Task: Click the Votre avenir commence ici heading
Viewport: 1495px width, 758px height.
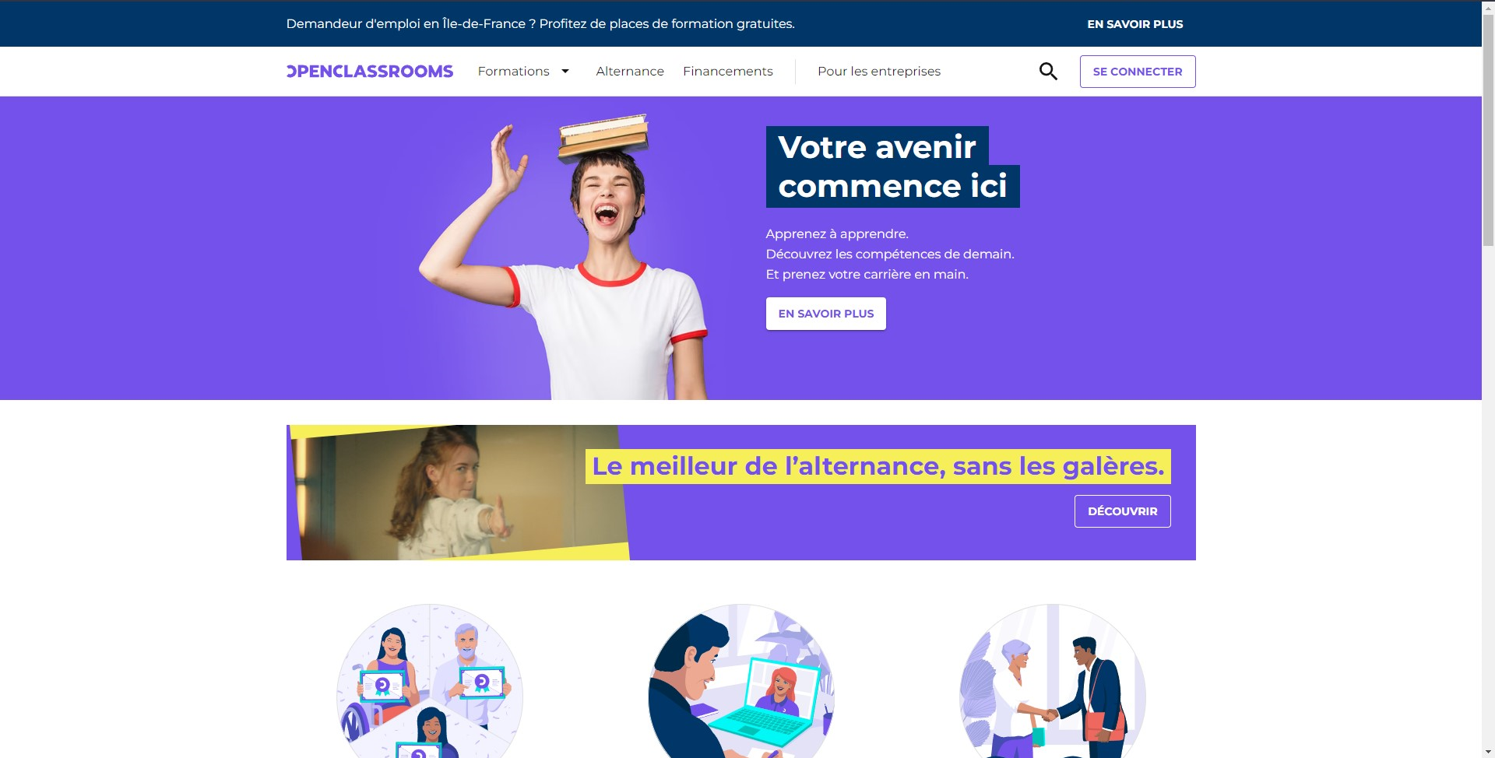Action: click(x=892, y=167)
